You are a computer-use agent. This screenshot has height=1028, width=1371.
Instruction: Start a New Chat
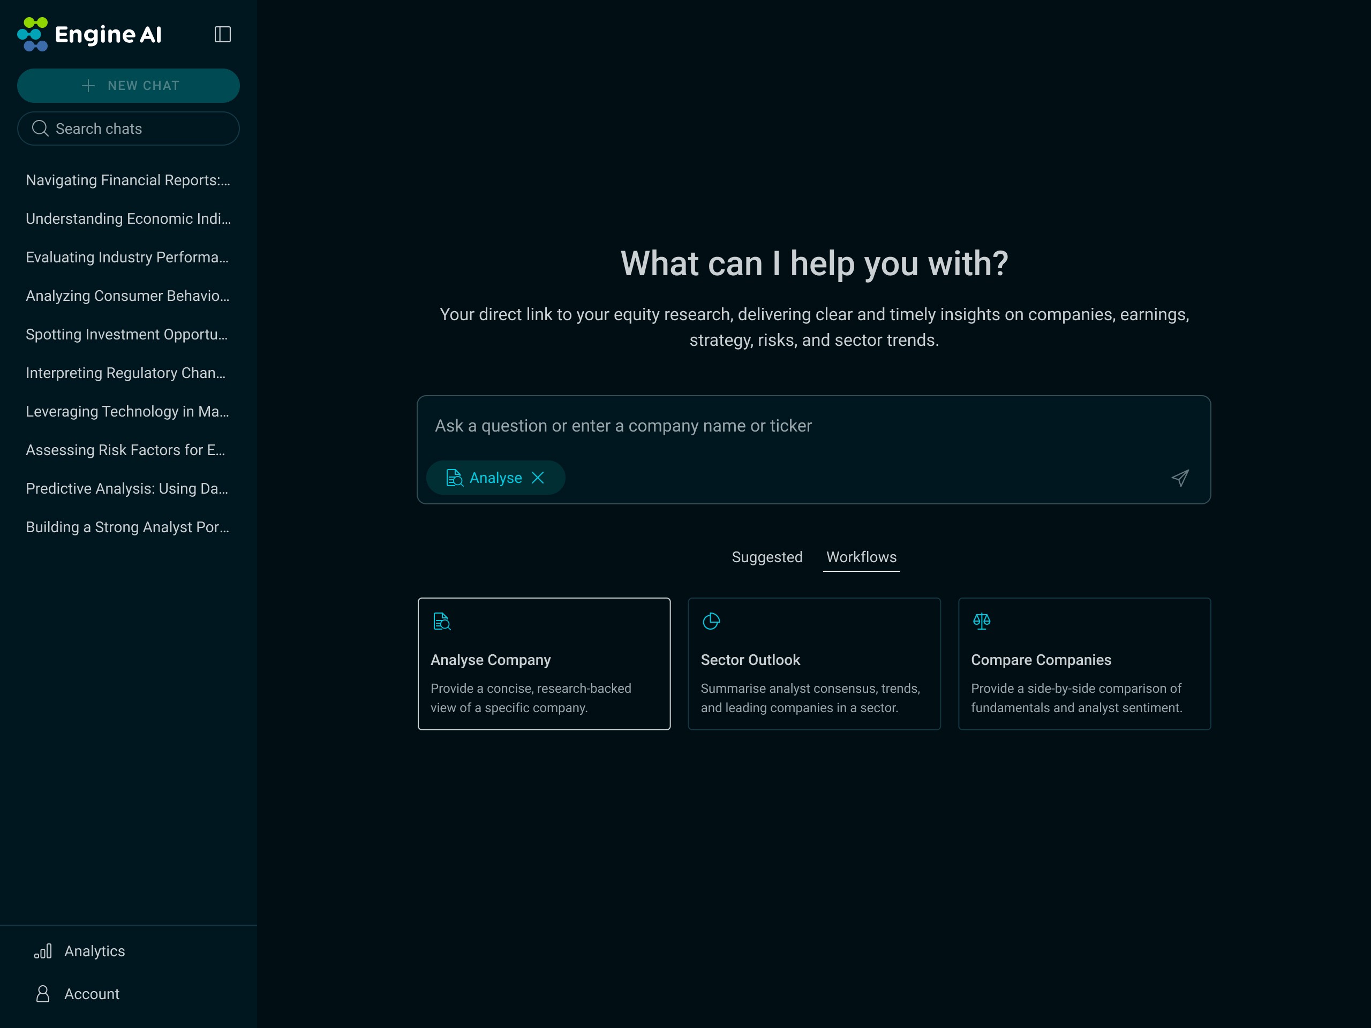point(129,86)
